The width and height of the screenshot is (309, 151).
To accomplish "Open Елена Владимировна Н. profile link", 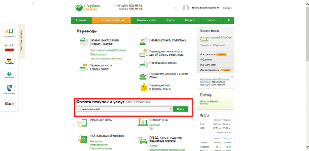I will tap(205, 8).
